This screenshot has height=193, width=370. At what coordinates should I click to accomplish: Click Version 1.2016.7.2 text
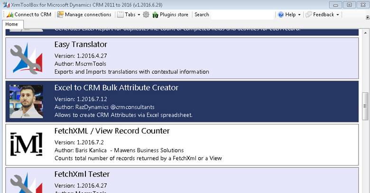[79, 142]
